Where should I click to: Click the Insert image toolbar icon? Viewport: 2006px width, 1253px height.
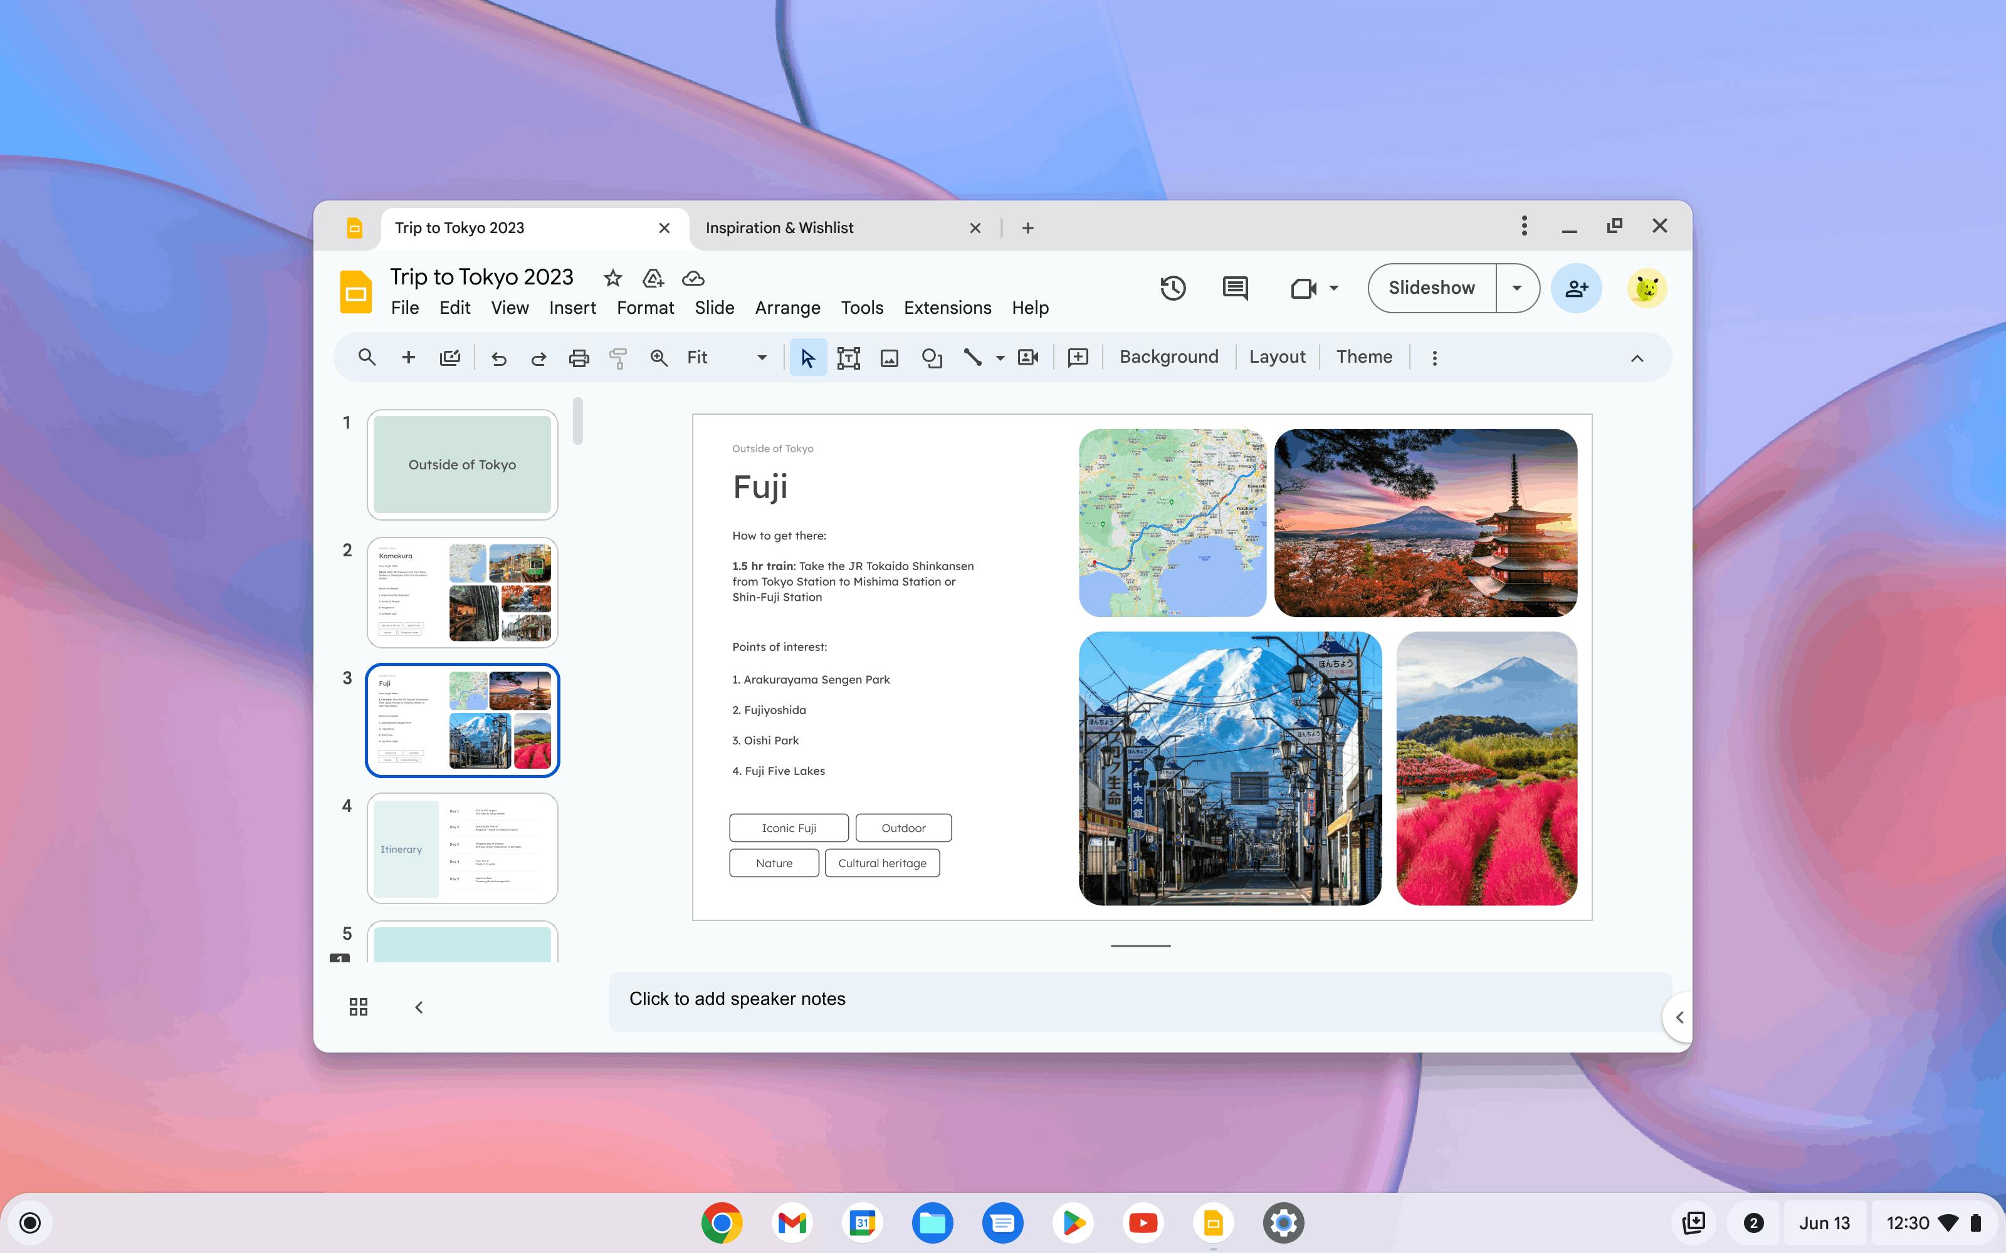click(889, 357)
